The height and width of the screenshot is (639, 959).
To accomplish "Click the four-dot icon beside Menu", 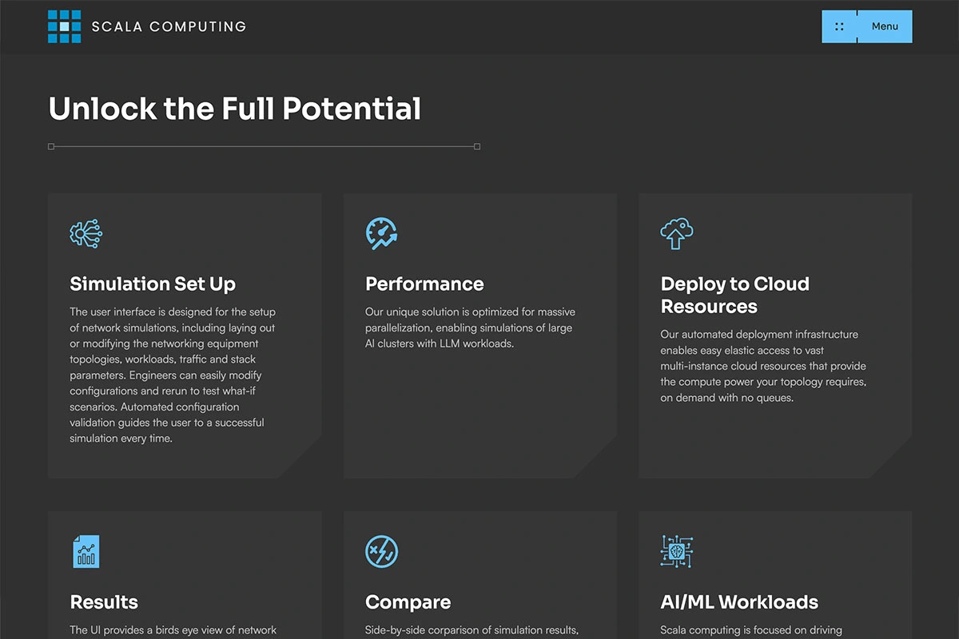I will coord(839,26).
